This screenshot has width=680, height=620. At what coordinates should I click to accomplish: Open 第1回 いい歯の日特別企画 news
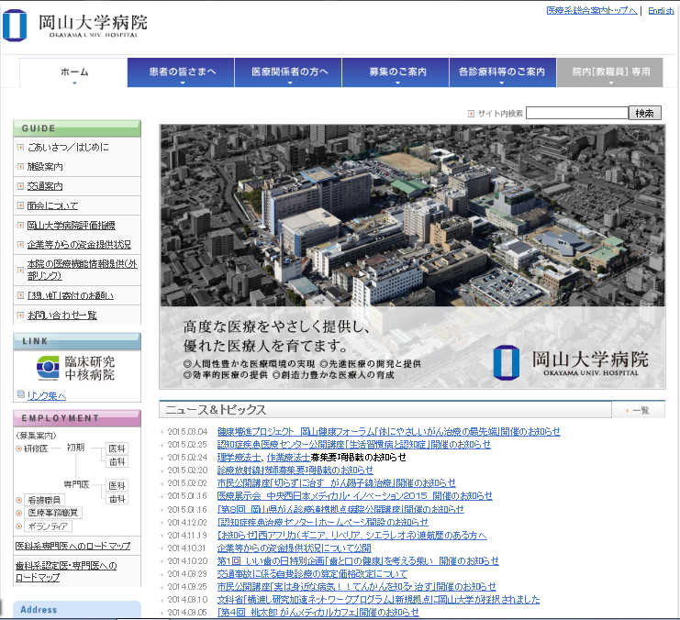358,561
